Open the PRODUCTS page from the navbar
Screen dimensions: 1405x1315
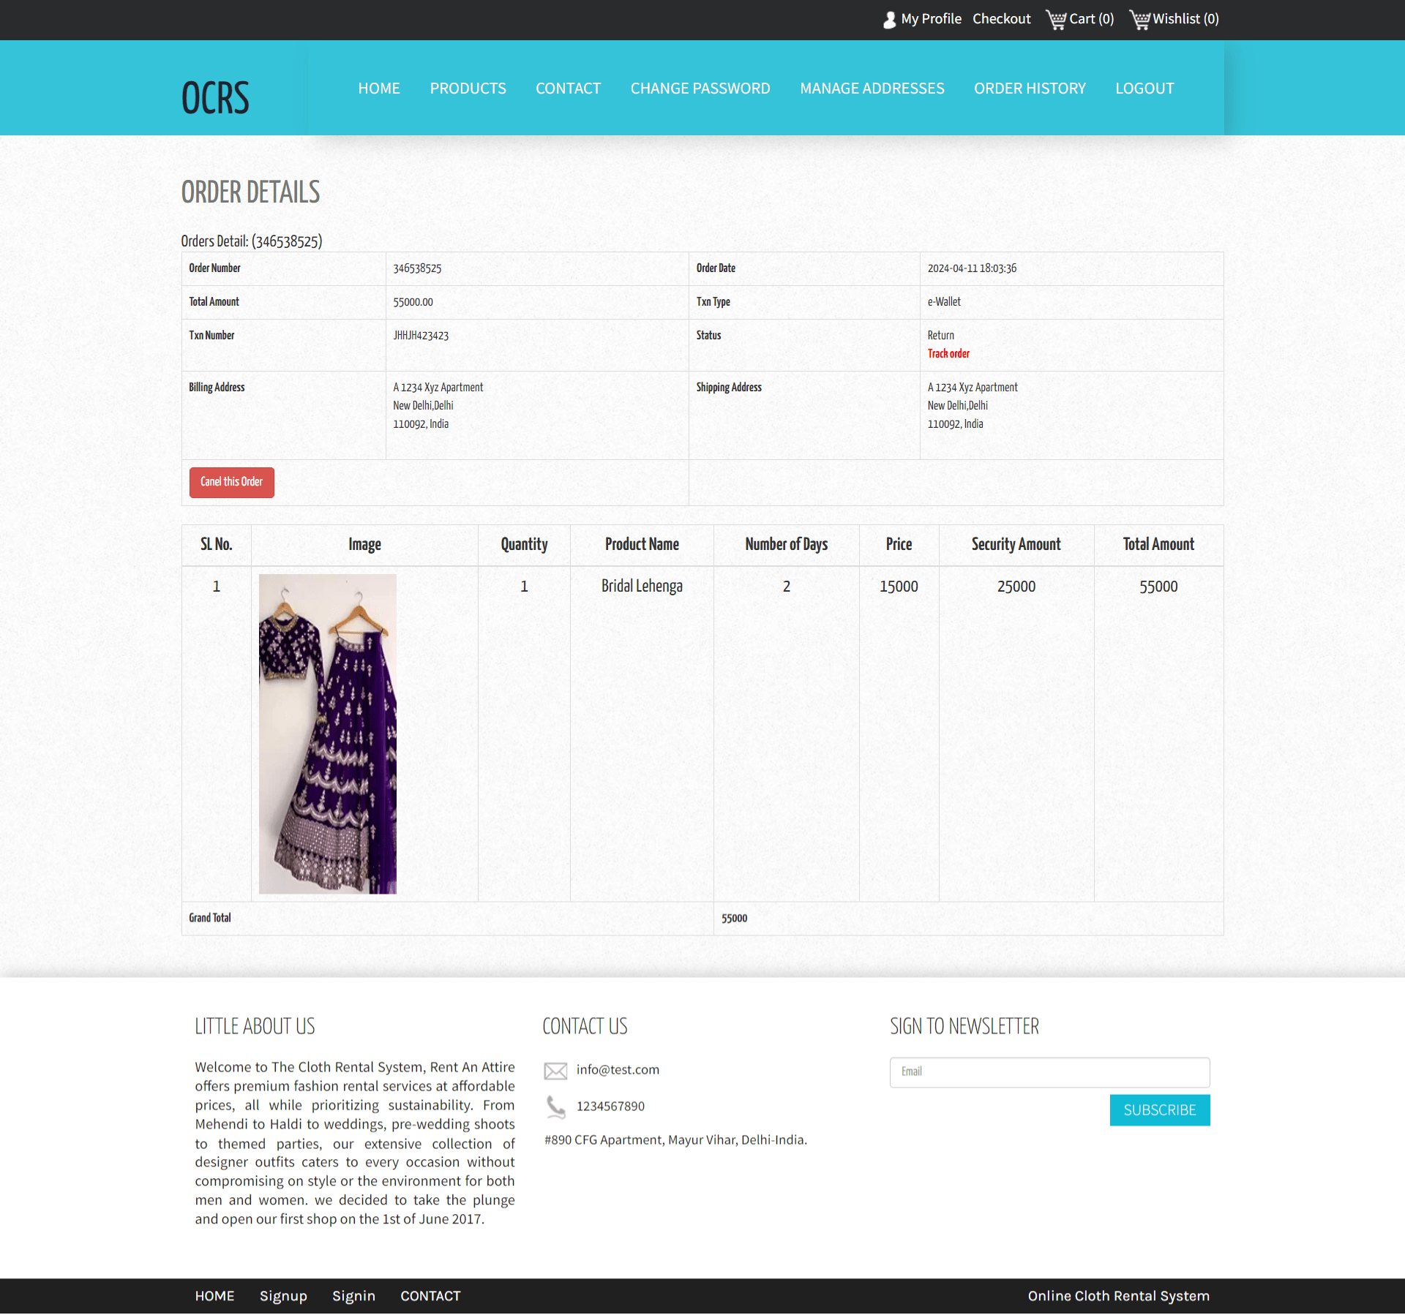[468, 88]
